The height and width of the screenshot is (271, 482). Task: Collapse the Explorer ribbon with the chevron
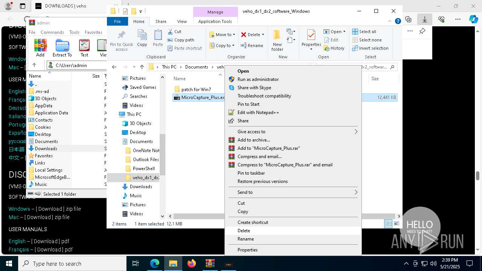coord(390,21)
